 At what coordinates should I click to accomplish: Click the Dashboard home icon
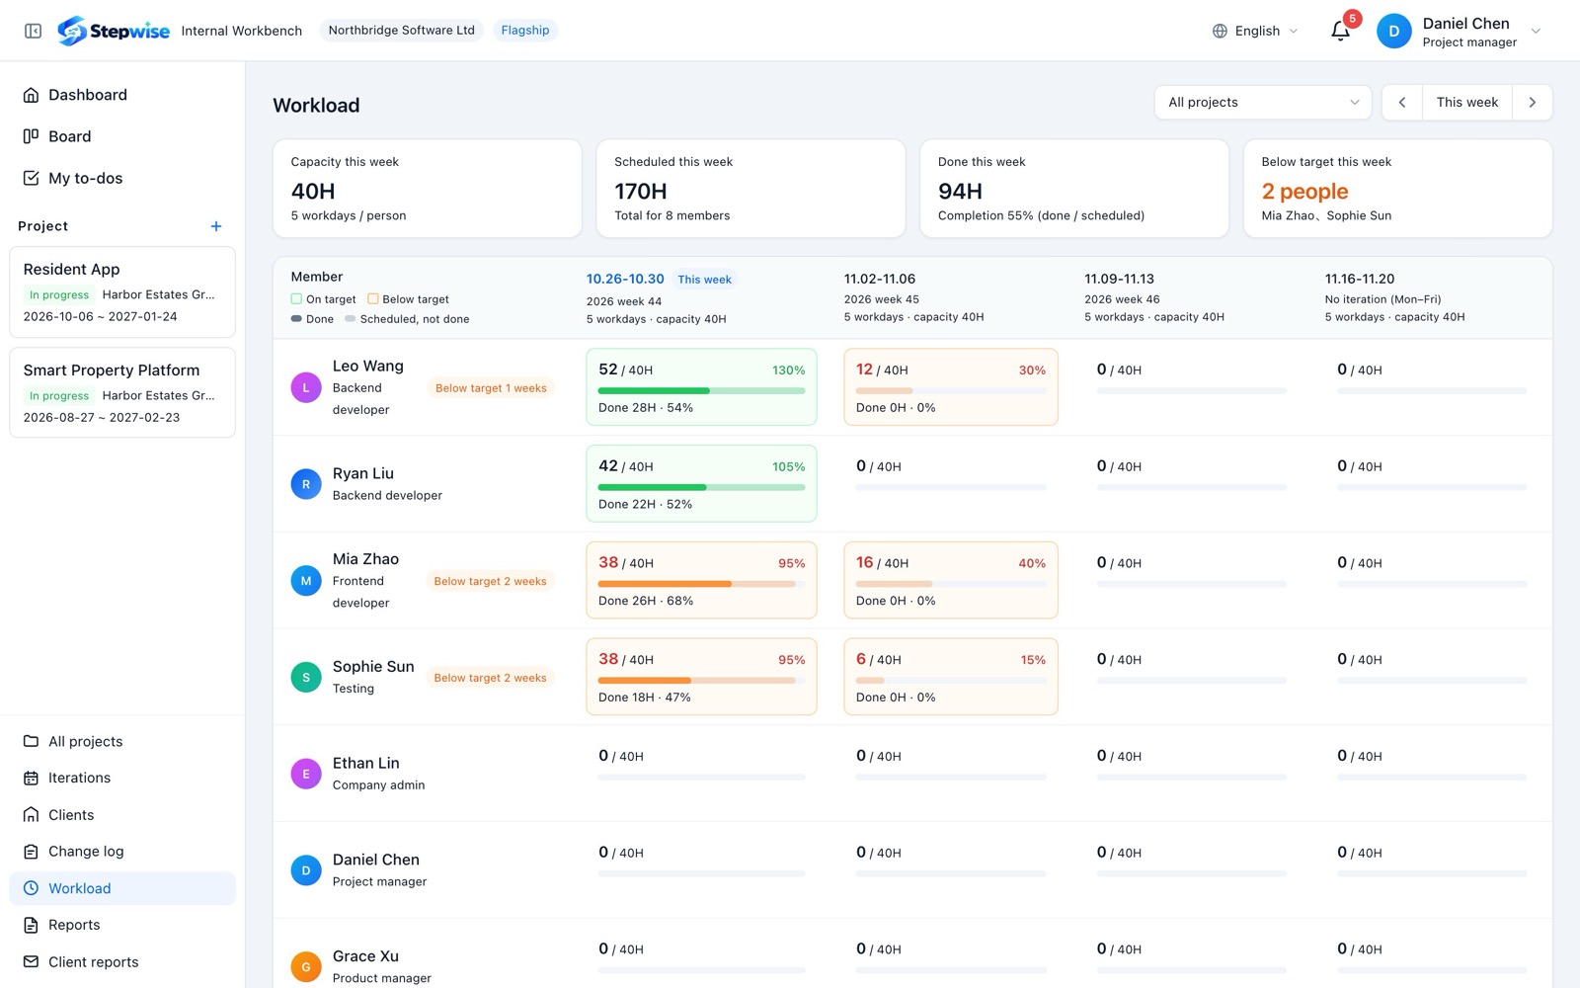tap(31, 95)
